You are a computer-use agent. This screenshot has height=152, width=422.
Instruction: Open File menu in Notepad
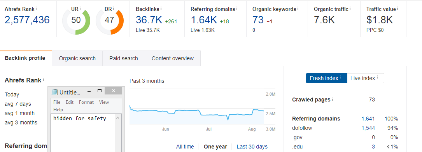click(57, 102)
